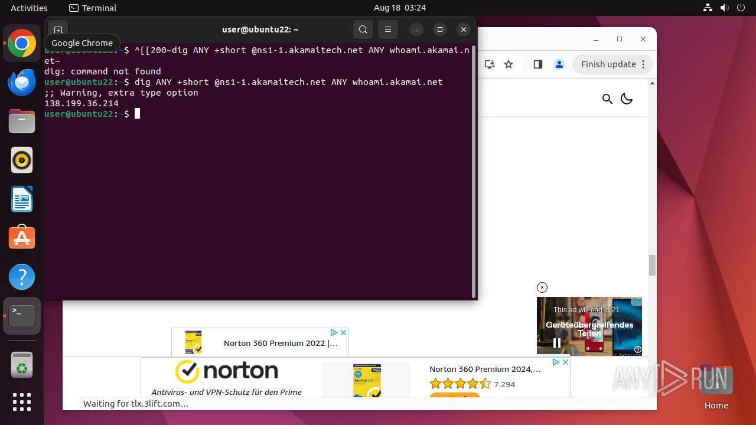Click the ';; Warning, extra type option' line
Viewport: 756px width, 425px height.
121,93
